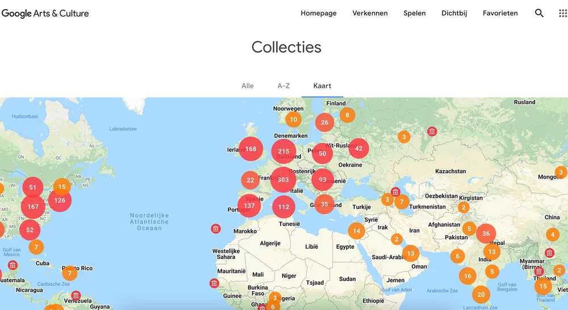Expand the 303 collections cluster

(x=283, y=180)
